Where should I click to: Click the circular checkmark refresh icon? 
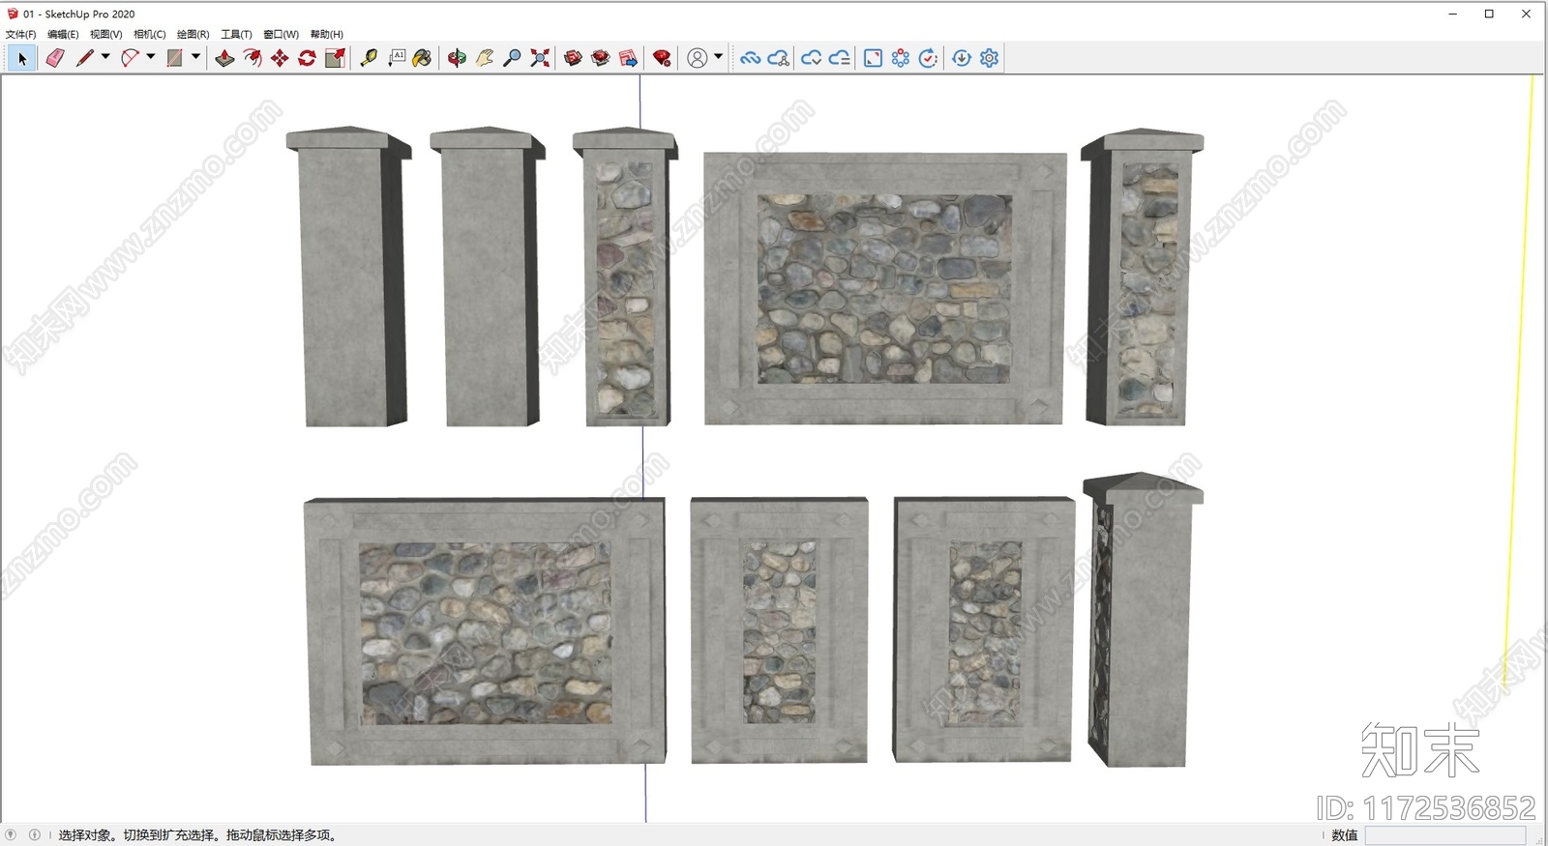[928, 58]
